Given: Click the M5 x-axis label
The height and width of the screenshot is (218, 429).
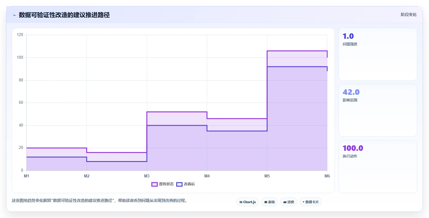Looking at the screenshot, I should (267, 176).
